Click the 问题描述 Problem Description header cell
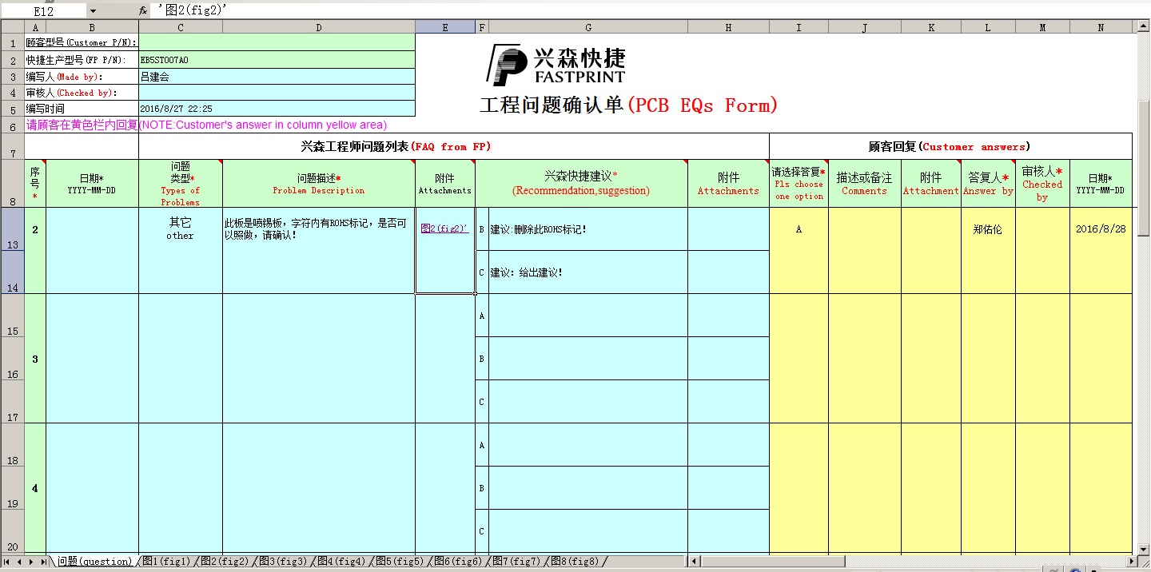The image size is (1151, 572). 319,184
